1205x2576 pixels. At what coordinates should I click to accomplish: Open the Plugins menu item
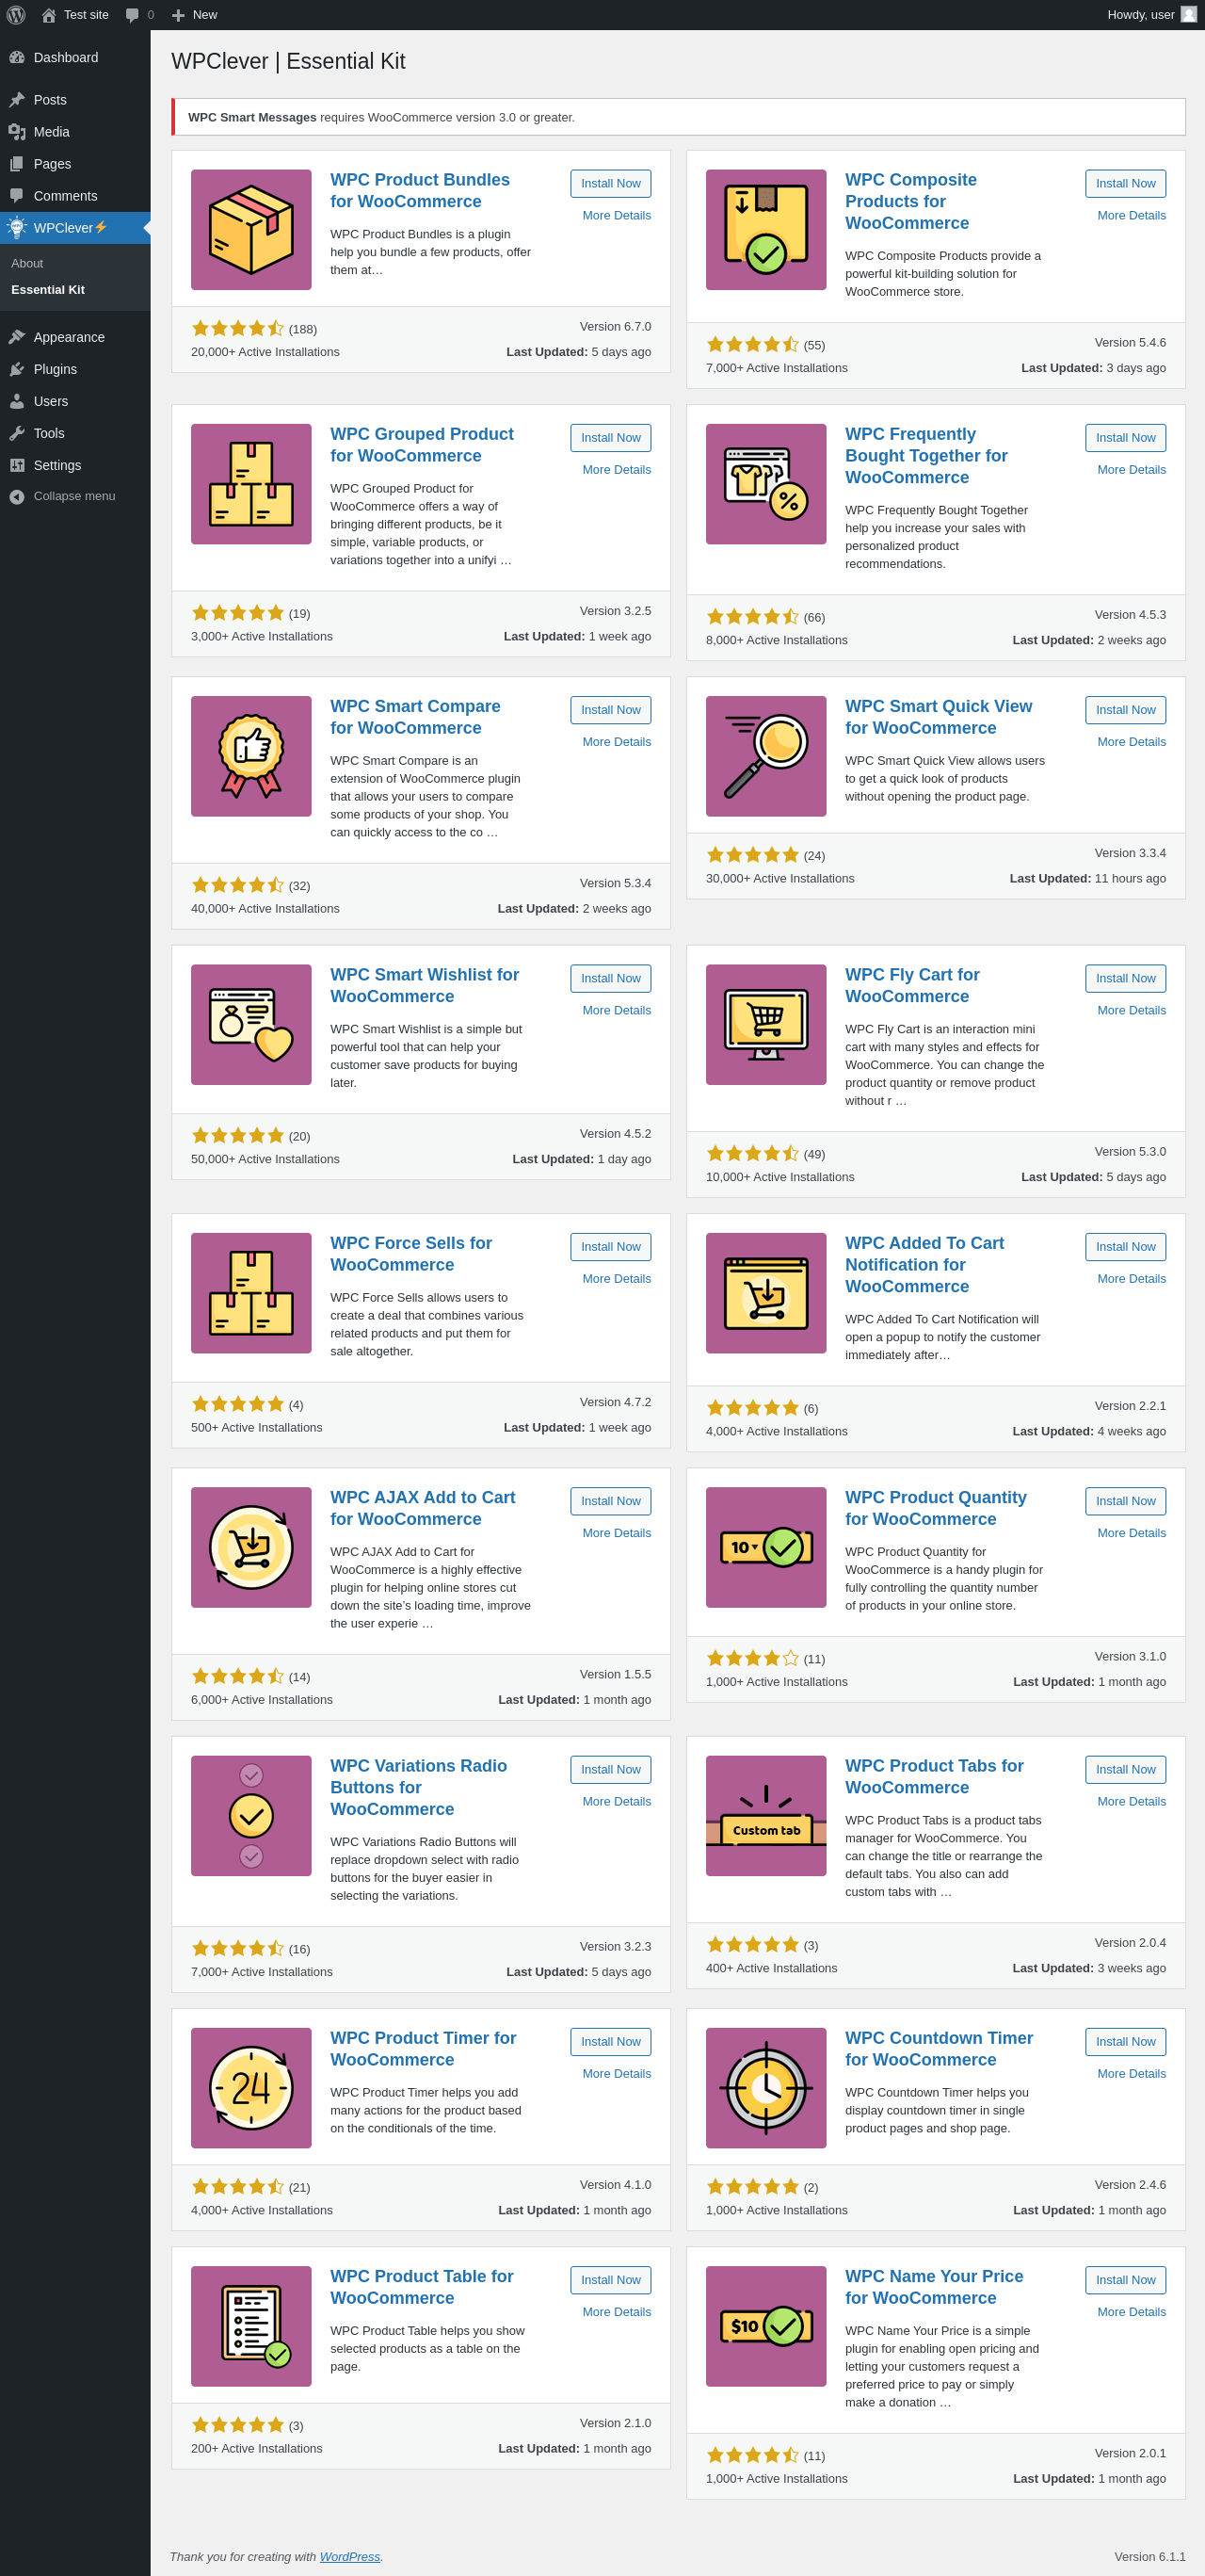(x=55, y=369)
